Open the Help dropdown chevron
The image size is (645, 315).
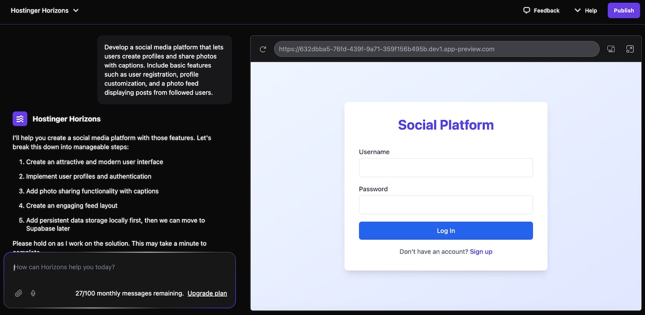tap(577, 10)
